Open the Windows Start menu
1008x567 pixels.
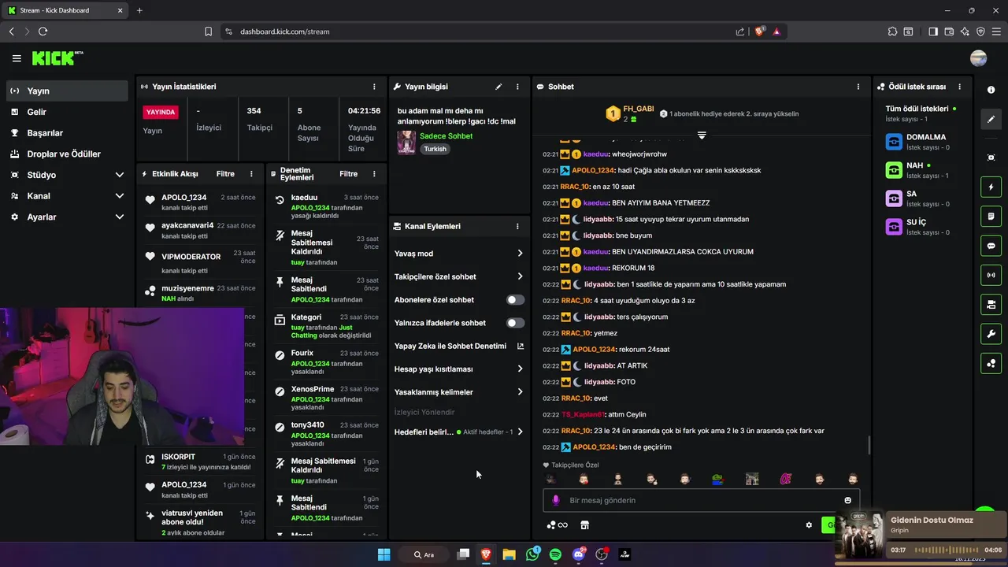pos(384,554)
